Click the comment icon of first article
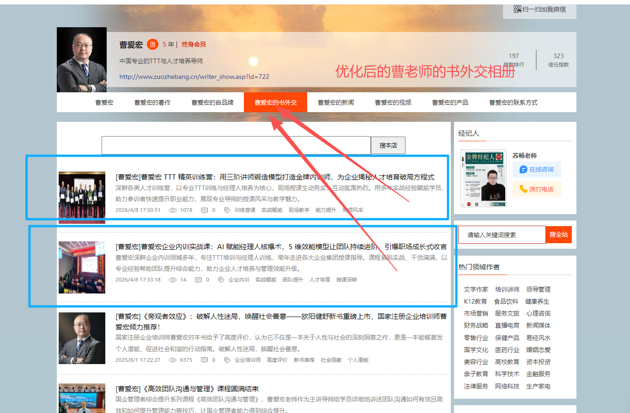 204,210
